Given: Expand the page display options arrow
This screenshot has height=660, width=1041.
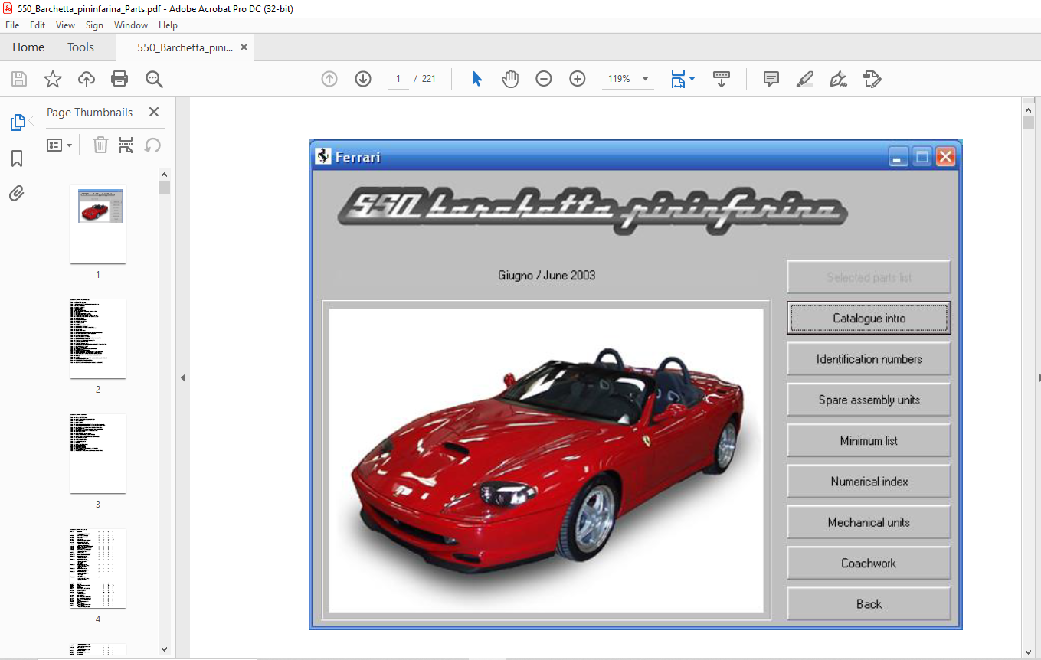Looking at the screenshot, I should point(692,79).
